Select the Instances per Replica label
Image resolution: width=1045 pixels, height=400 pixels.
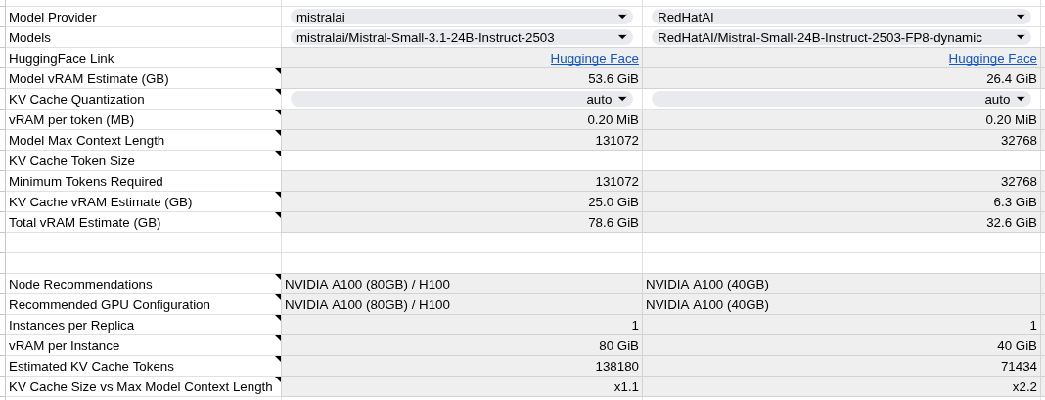(x=143, y=326)
